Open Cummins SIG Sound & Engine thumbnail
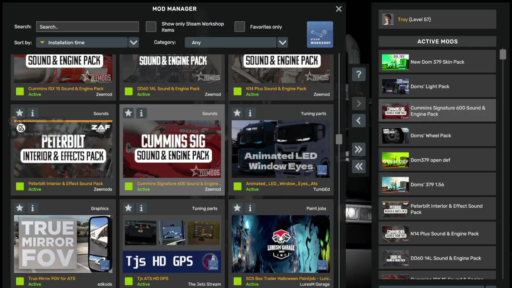This screenshot has height=288, width=512. pyautogui.click(x=172, y=149)
